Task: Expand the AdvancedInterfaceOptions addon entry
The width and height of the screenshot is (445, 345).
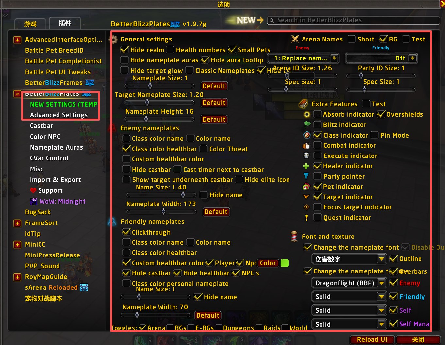Action: pyautogui.click(x=17, y=40)
